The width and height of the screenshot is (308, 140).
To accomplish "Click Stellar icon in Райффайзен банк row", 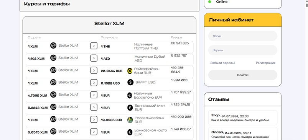I will (53, 70).
